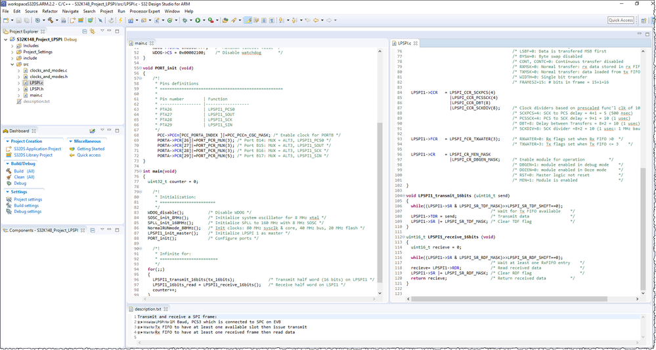The width and height of the screenshot is (656, 350).
Task: Click the Save icon in the toolbar
Action: [20, 20]
